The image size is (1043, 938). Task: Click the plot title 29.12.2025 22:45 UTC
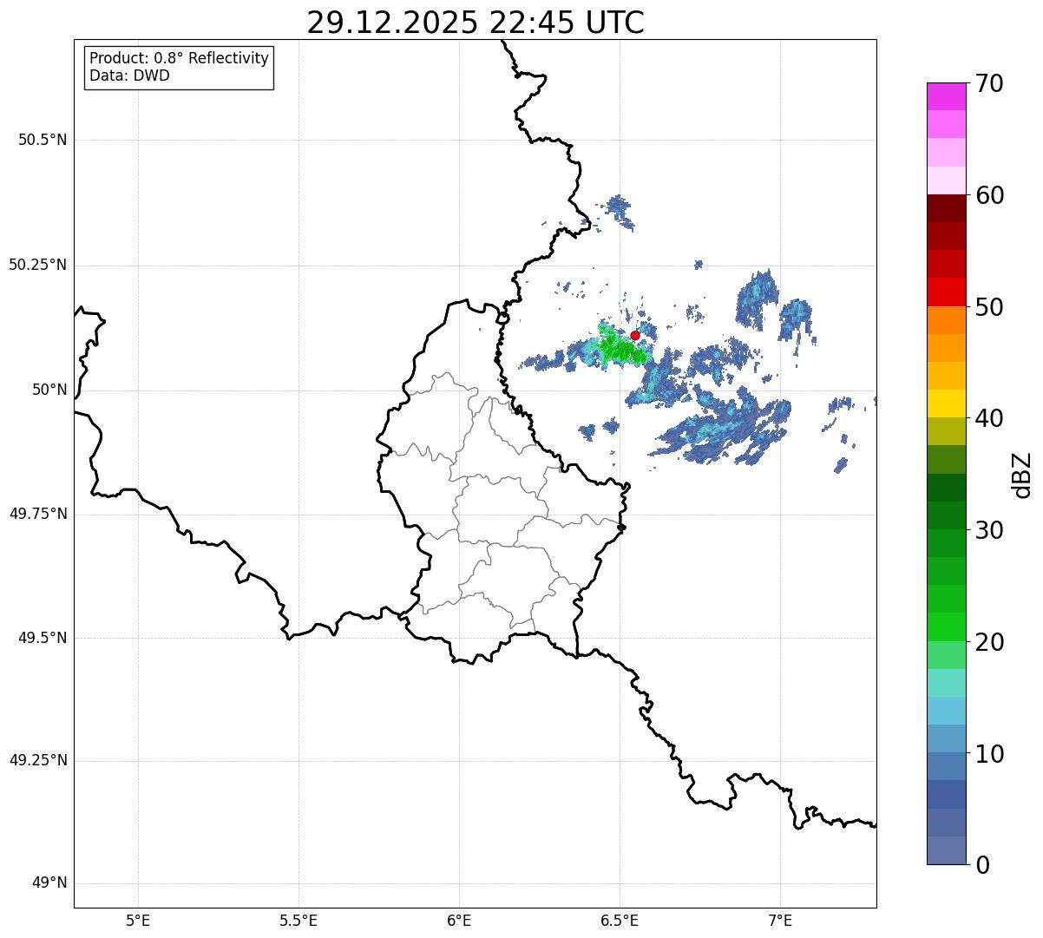point(476,23)
